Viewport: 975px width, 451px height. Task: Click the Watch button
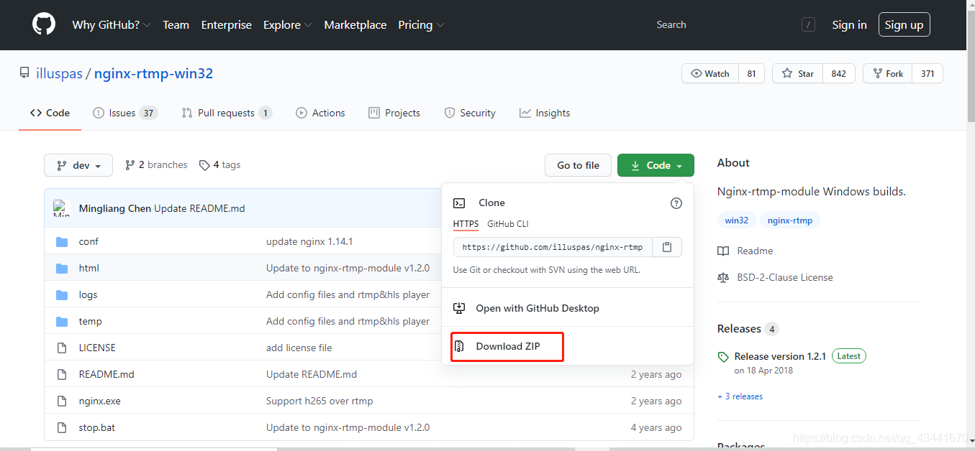pyautogui.click(x=710, y=73)
